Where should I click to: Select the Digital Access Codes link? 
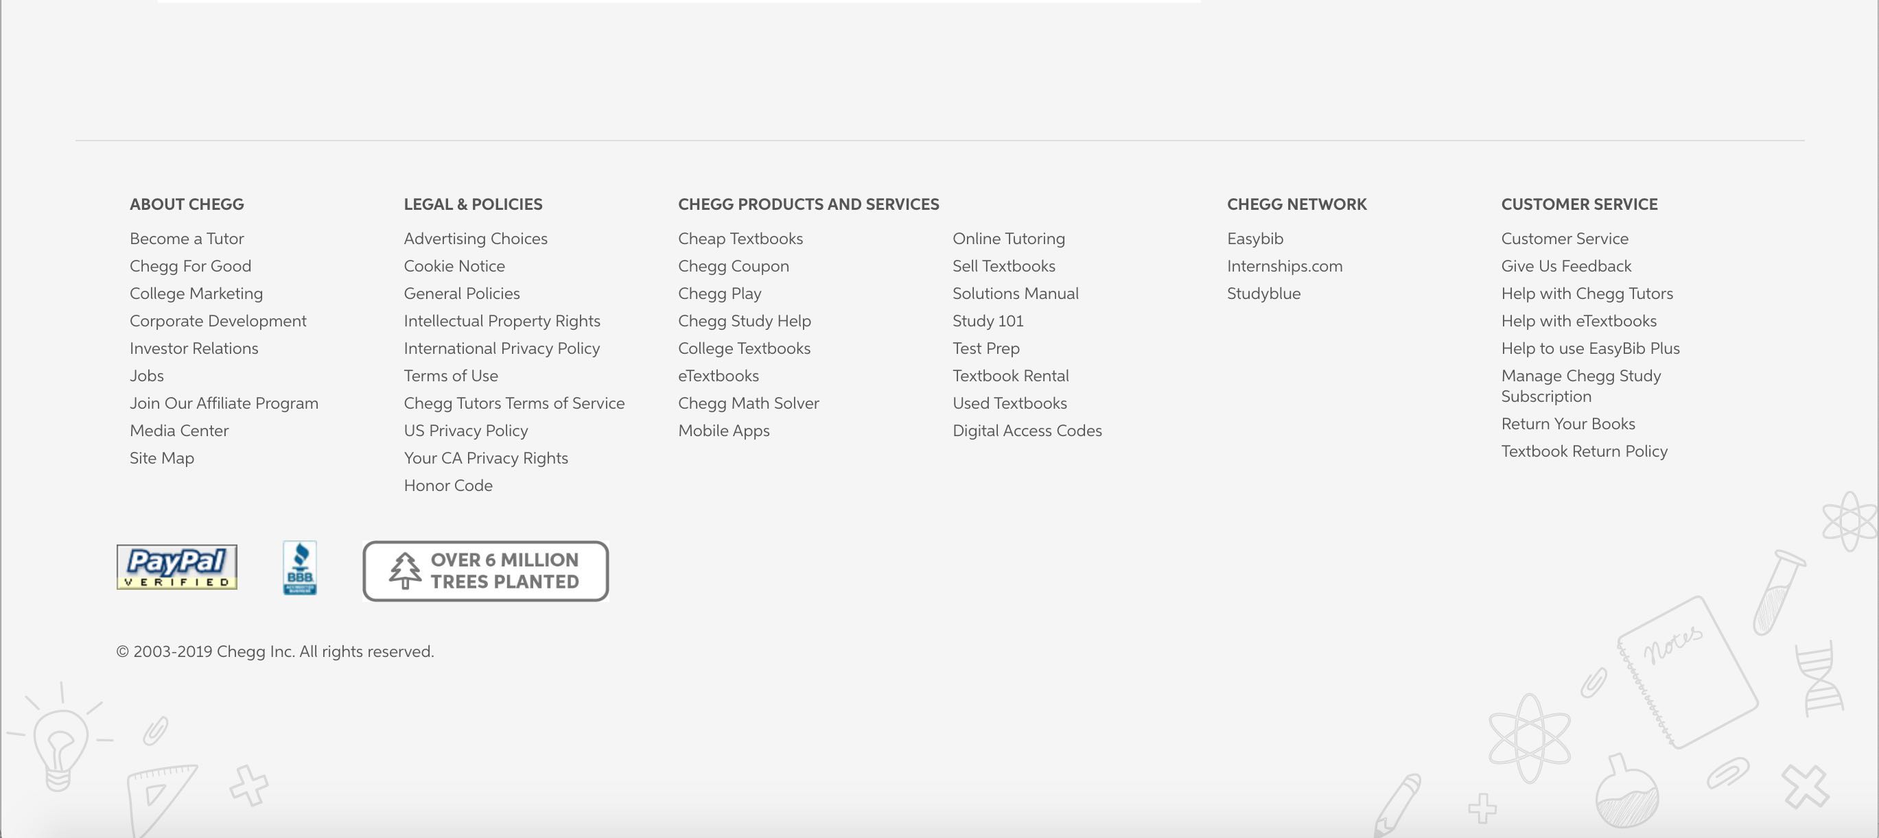[1026, 431]
